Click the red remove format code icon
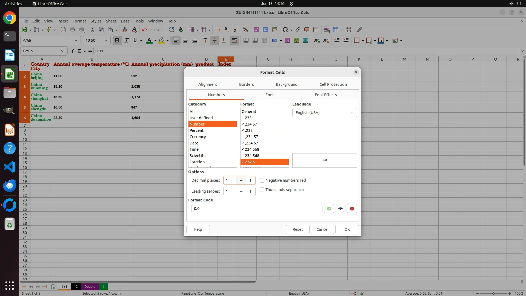Viewport: 526px width, 296px height. 352,209
